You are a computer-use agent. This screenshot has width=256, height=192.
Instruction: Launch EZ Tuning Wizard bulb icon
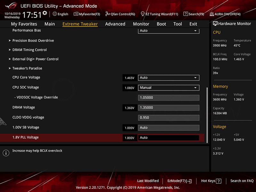[x=142, y=14]
